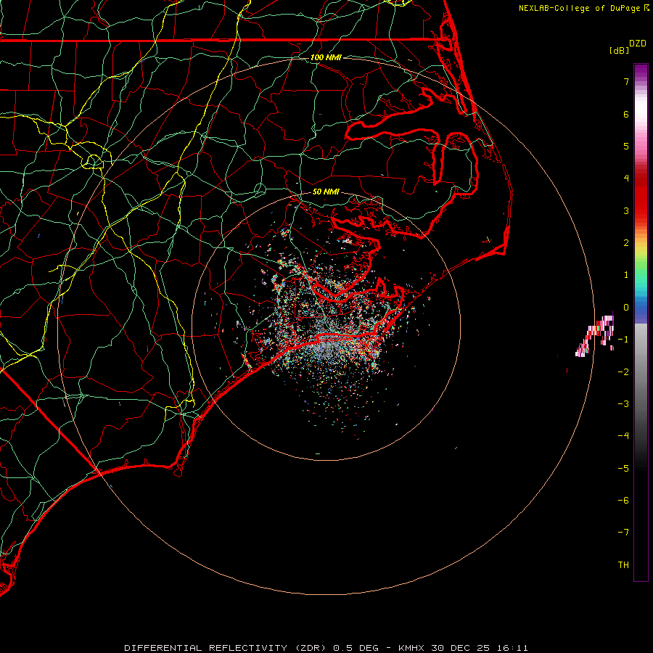Viewport: 653px width, 653px height.
Task: Click the 7 tick label on the scale
Action: [x=626, y=81]
